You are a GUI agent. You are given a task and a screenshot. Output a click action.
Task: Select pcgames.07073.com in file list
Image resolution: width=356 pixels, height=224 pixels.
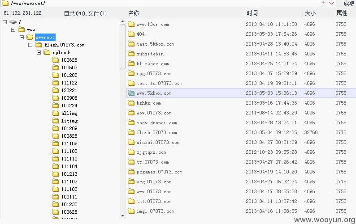(159, 172)
